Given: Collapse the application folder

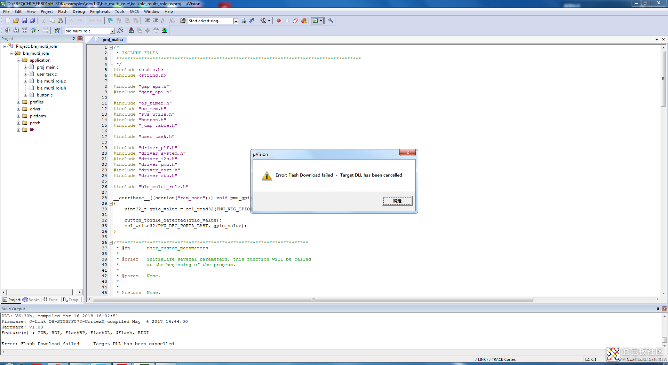Looking at the screenshot, I should click(x=19, y=60).
